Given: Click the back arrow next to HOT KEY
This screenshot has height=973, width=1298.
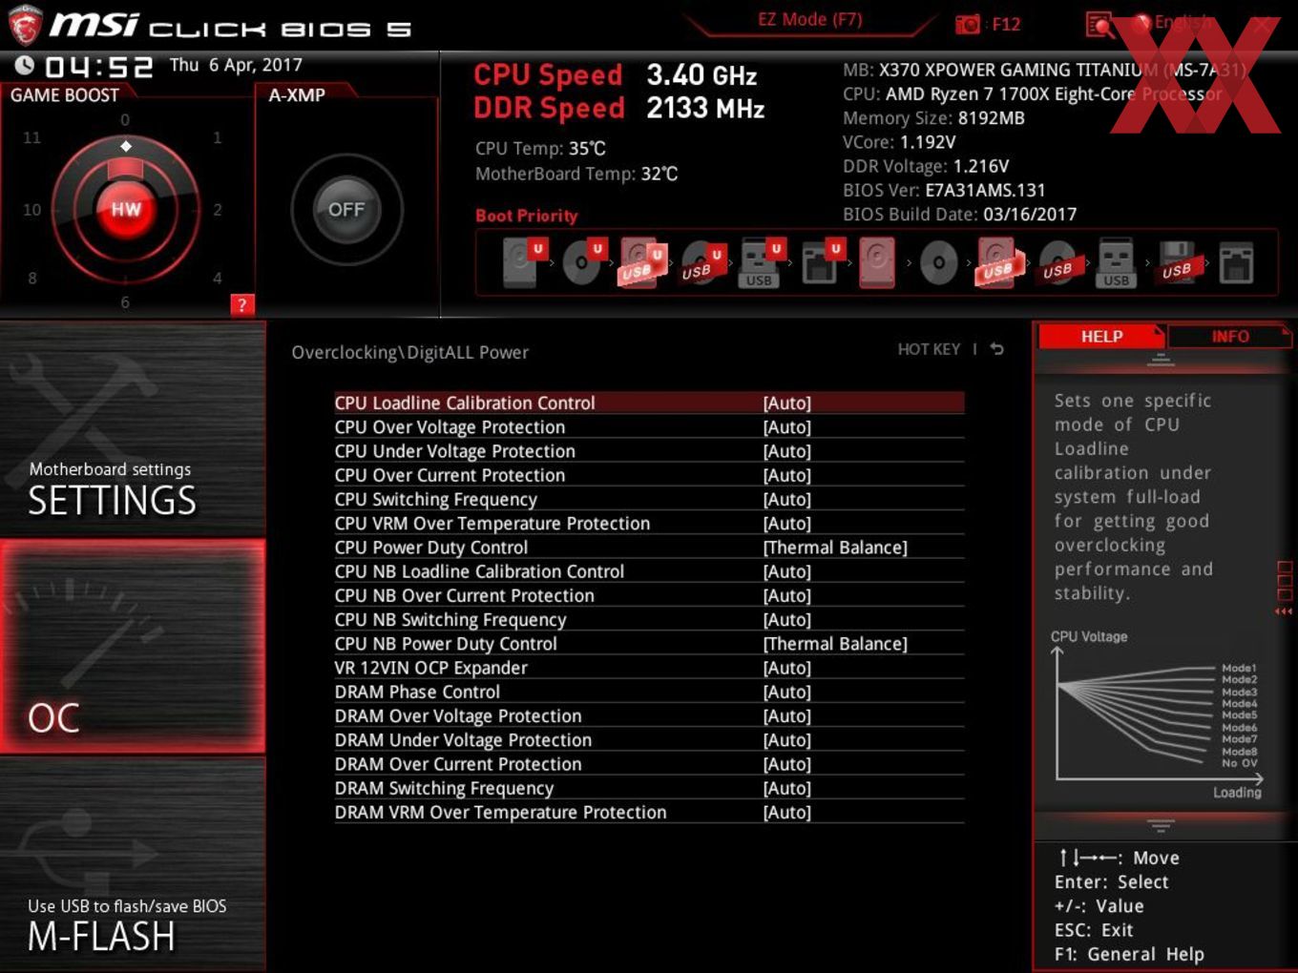Looking at the screenshot, I should point(996,349).
